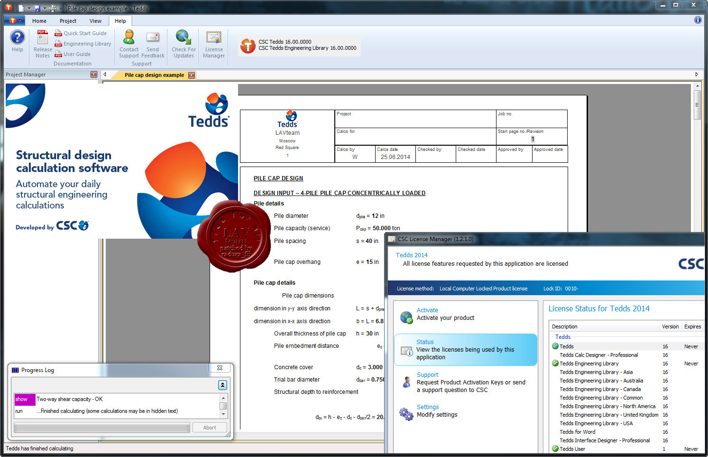Click the Settings gears icon in License Manager
708x457 pixels.
click(x=406, y=414)
